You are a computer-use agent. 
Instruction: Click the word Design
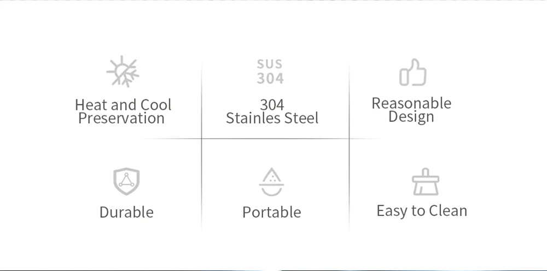[411, 117]
